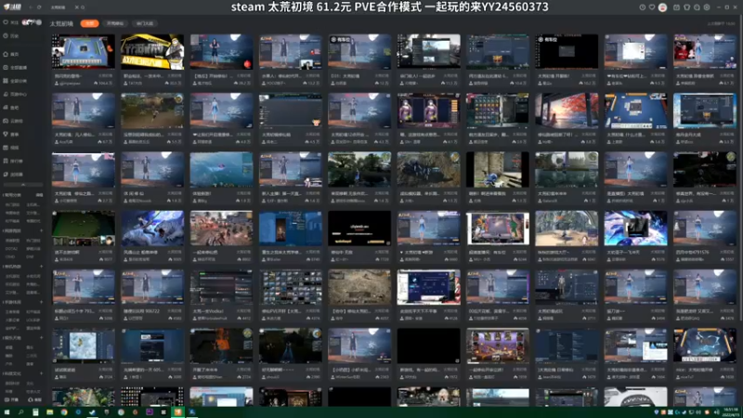The image size is (743, 418).
Task: Open the sepia top-down map stream thumbnail
Action: [359, 287]
